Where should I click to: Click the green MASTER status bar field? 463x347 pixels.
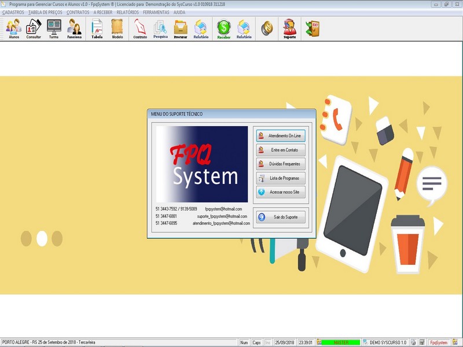click(x=341, y=342)
